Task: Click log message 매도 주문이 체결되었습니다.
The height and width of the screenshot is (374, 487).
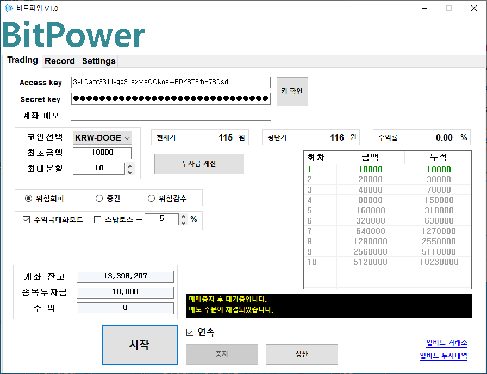Action: click(231, 310)
